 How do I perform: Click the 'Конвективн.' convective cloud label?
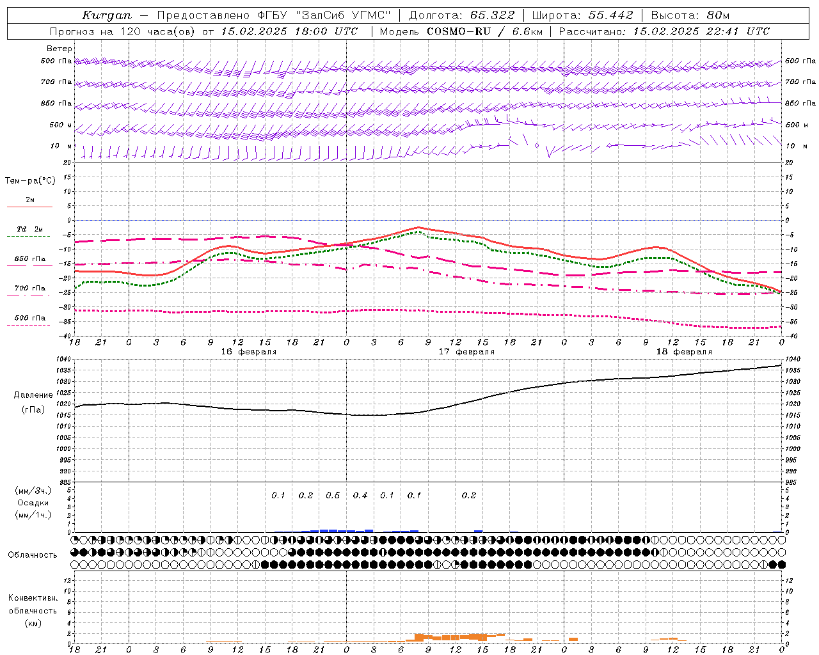pos(33,598)
